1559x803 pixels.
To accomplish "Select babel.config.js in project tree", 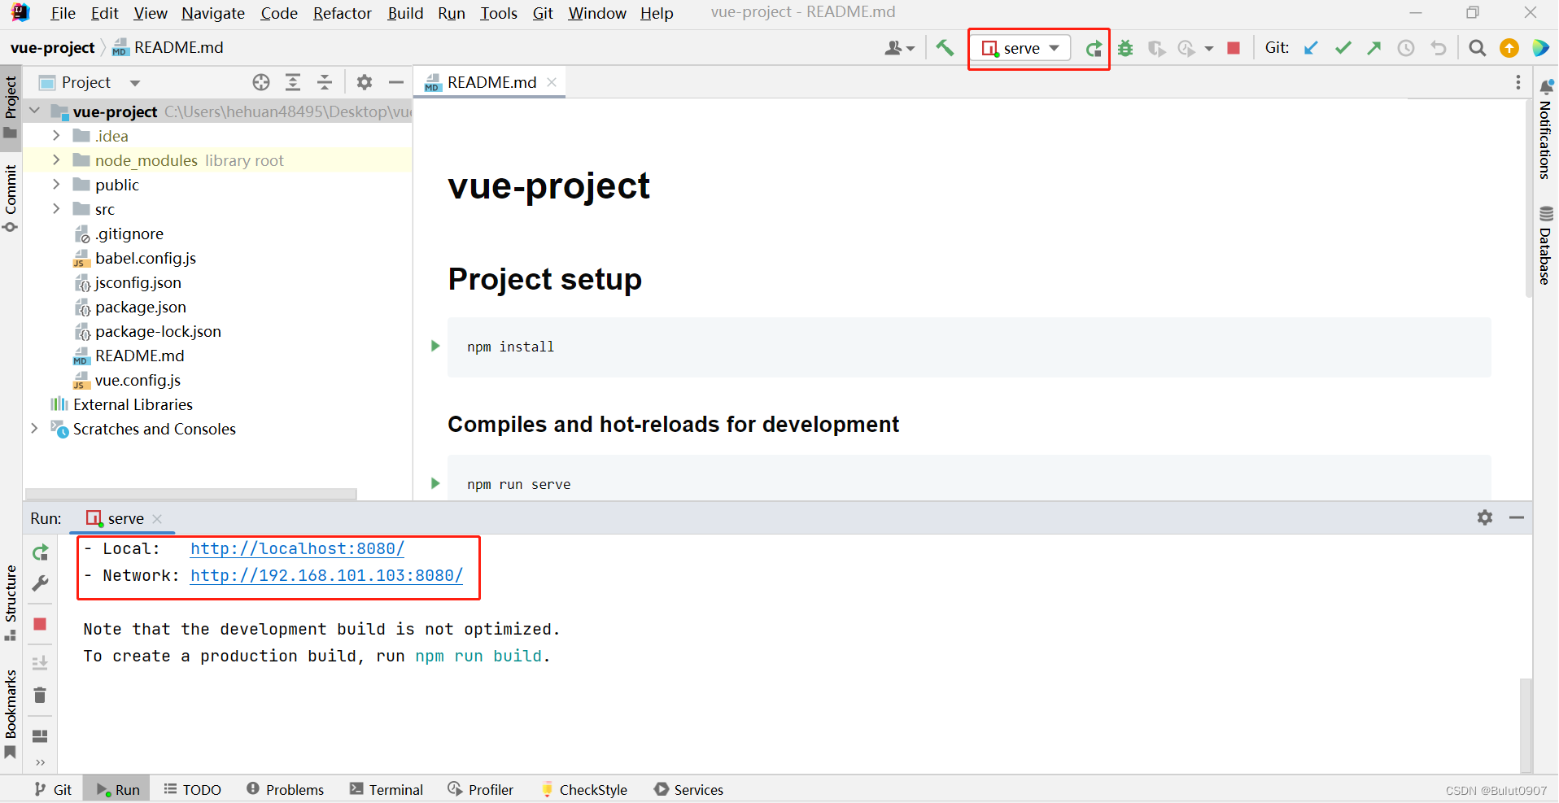I will click(x=145, y=258).
